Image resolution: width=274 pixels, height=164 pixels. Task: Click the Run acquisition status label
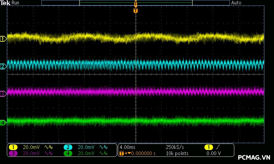pyautogui.click(x=15, y=3)
